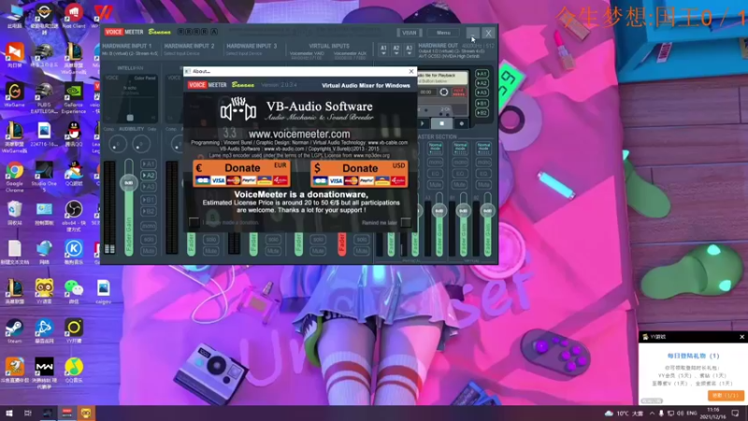Open the notification center icon

[735, 414]
